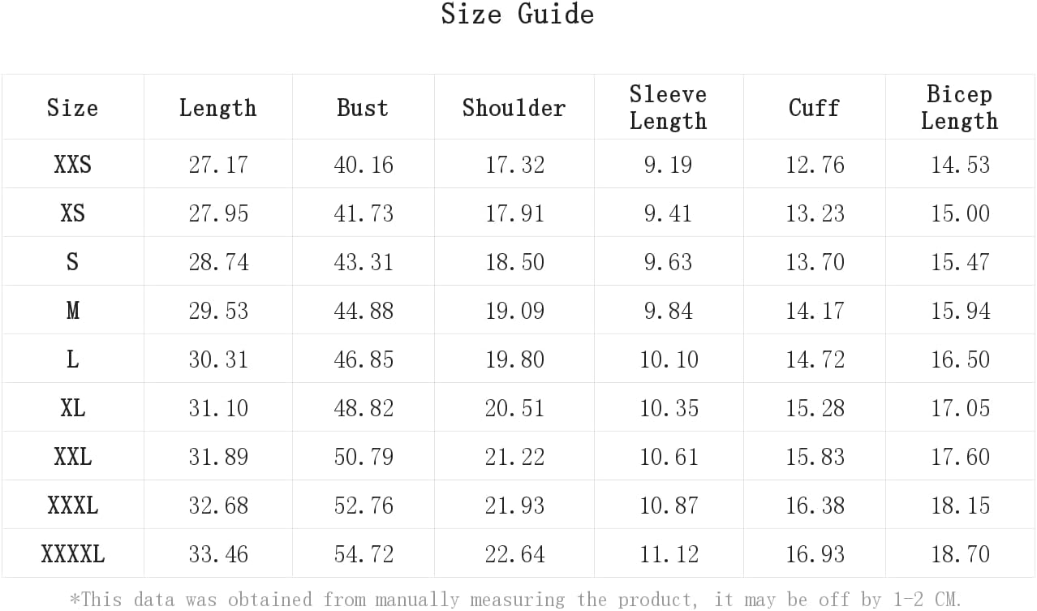Click the Size Guide title
This screenshot has height=611, width=1037.
click(518, 15)
